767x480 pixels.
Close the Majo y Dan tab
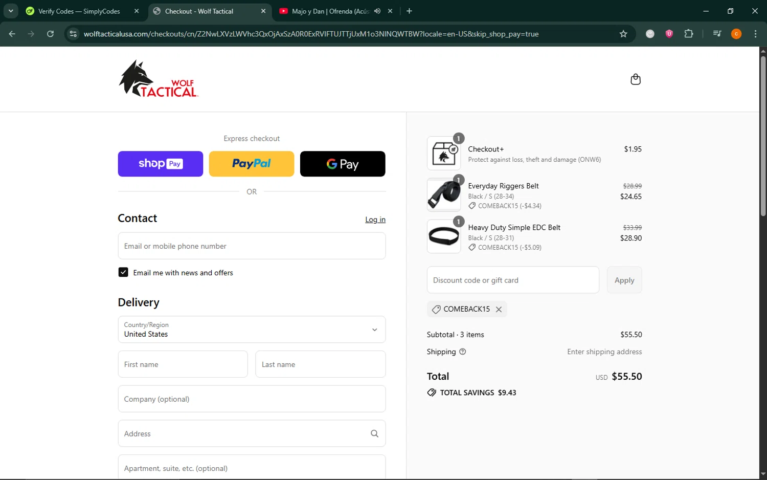[x=390, y=11]
